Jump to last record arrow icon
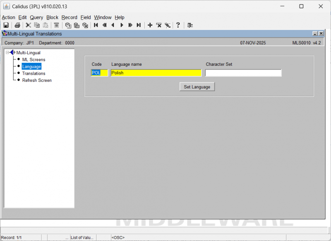This screenshot has width=331, height=241. tap(139, 25)
